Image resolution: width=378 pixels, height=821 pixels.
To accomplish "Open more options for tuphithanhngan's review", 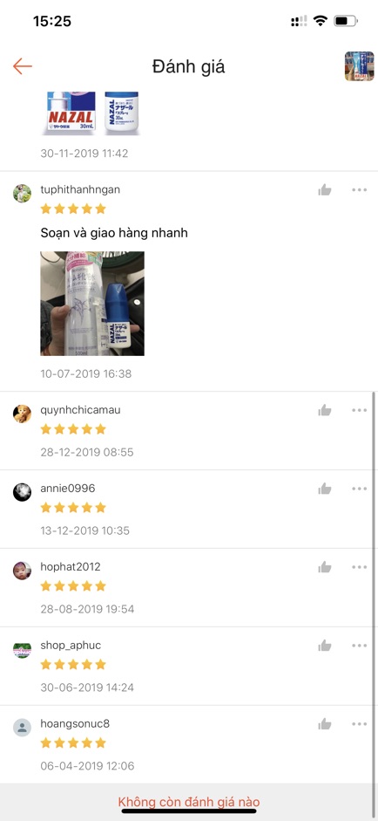I will pos(359,189).
